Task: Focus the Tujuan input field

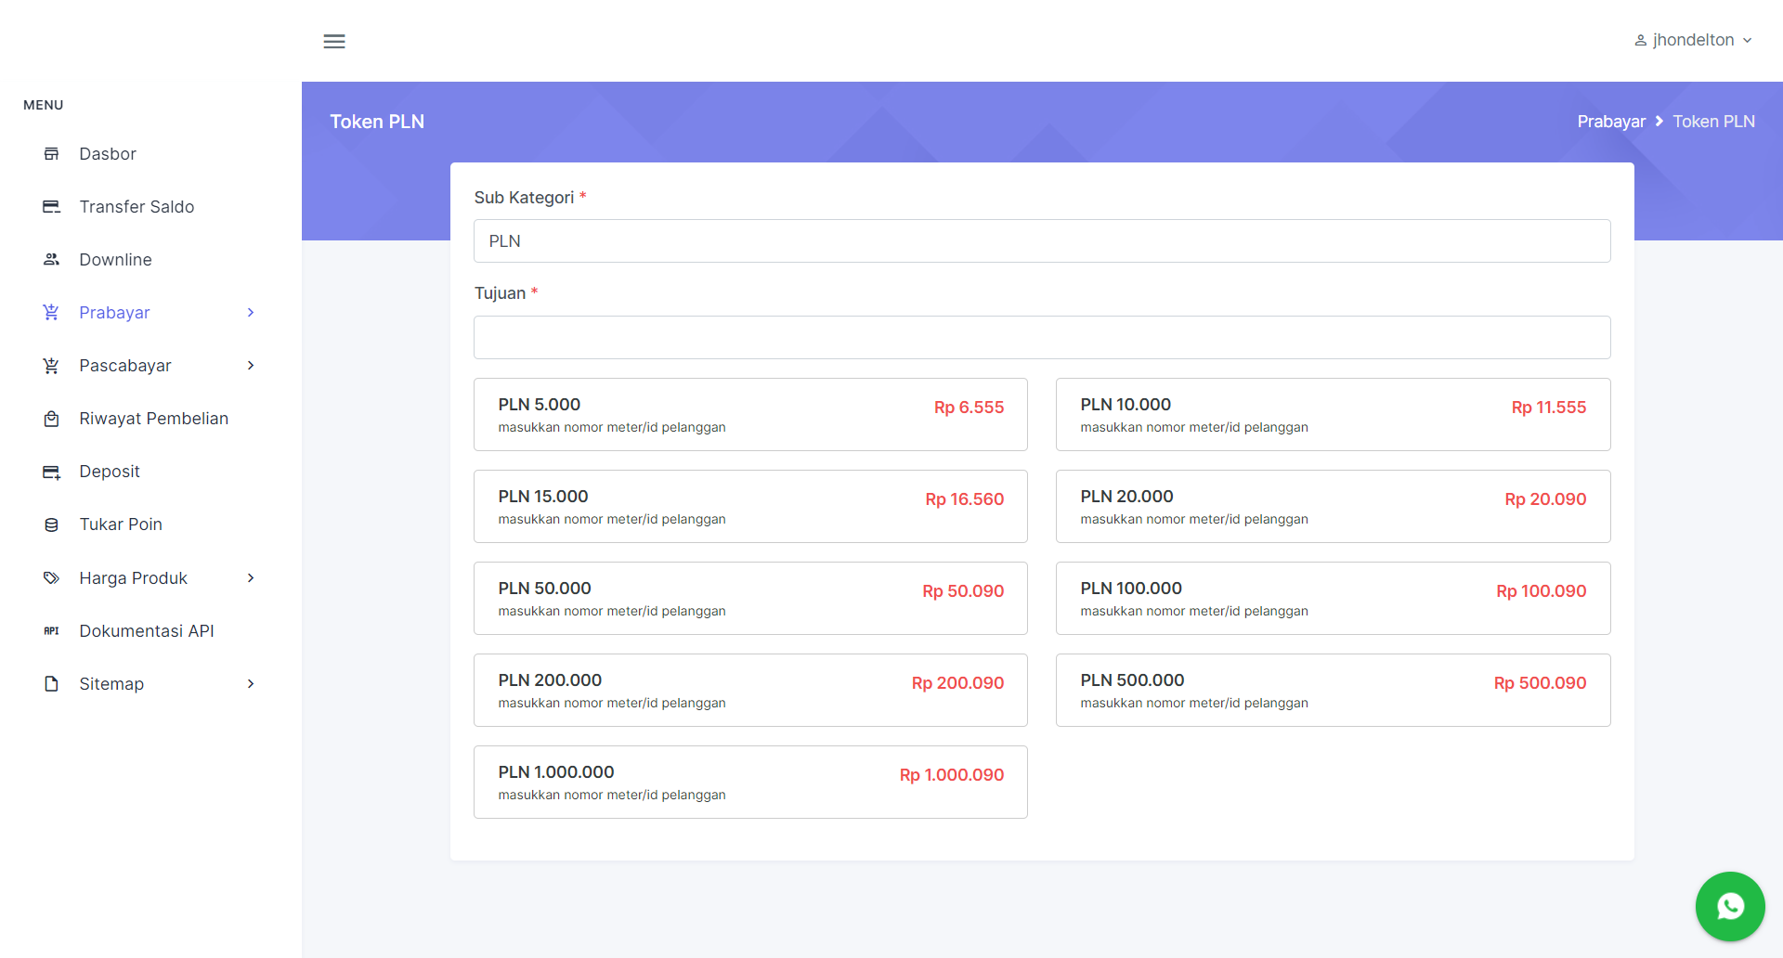Action: [1042, 337]
